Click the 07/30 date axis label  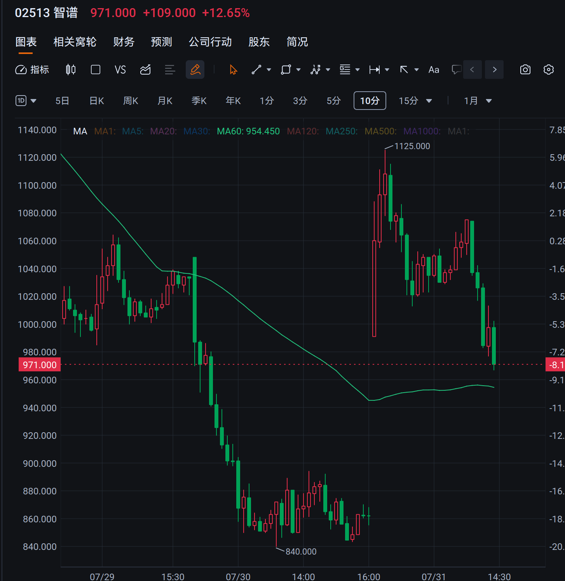238,576
